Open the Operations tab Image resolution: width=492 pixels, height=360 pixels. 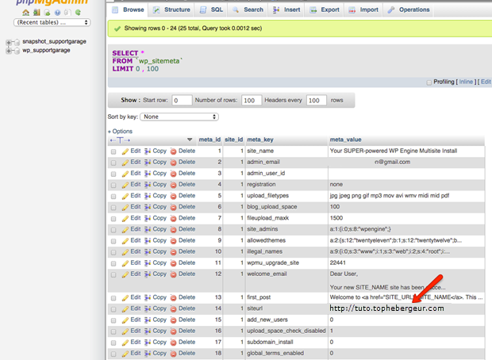408,10
